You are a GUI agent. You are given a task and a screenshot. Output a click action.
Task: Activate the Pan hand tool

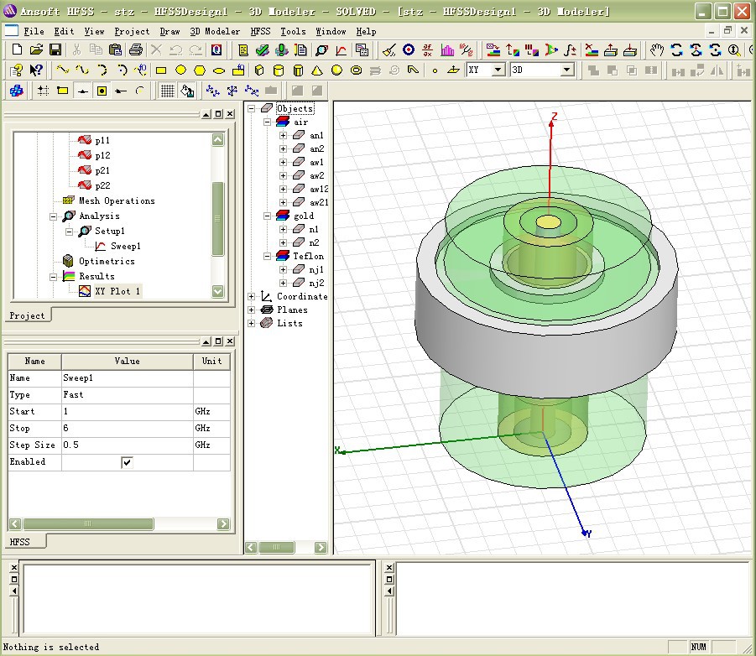(x=657, y=49)
